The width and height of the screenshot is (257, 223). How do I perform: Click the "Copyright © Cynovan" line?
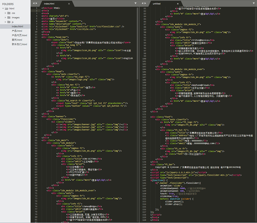tap(198, 167)
